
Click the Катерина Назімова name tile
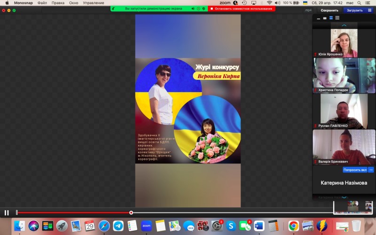click(344, 183)
